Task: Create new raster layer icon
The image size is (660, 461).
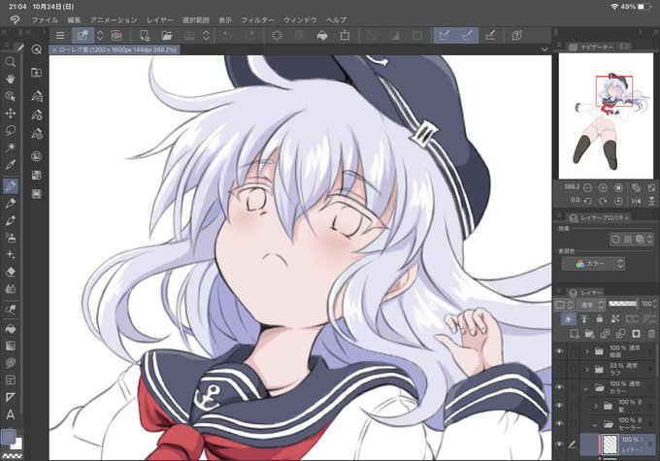Action: (x=575, y=334)
